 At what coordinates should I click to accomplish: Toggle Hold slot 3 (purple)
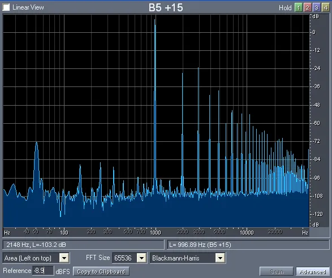[x=316, y=8]
